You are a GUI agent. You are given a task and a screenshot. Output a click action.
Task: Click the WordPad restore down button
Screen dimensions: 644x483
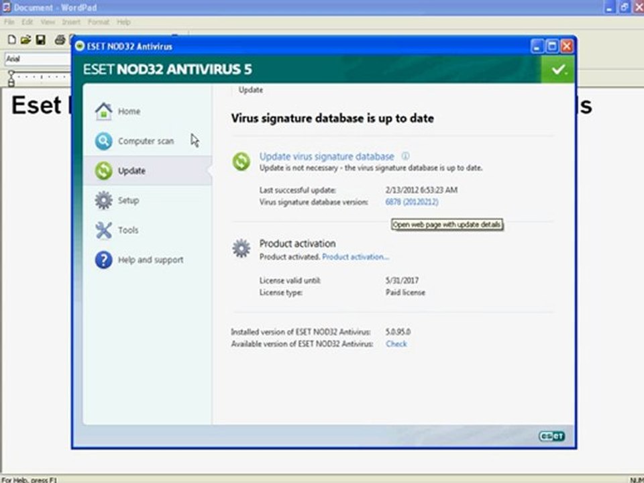(x=625, y=7)
